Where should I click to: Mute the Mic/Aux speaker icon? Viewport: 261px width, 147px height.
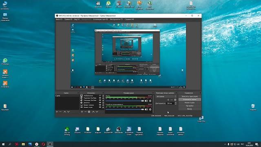click(x=146, y=101)
